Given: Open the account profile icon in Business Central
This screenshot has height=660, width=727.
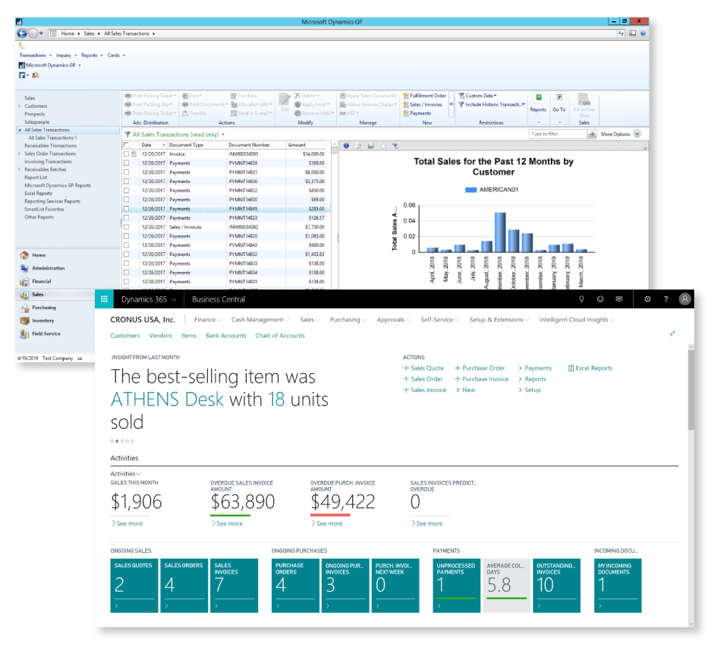Looking at the screenshot, I should (x=684, y=298).
